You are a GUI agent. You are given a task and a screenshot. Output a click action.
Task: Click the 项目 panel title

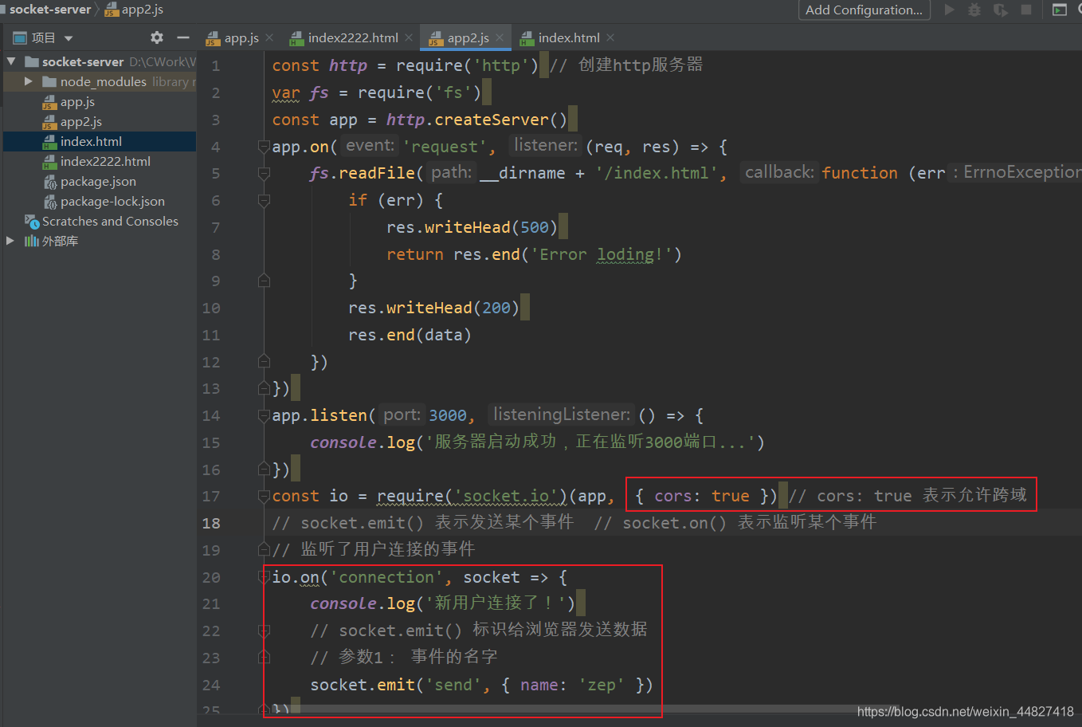[43, 37]
